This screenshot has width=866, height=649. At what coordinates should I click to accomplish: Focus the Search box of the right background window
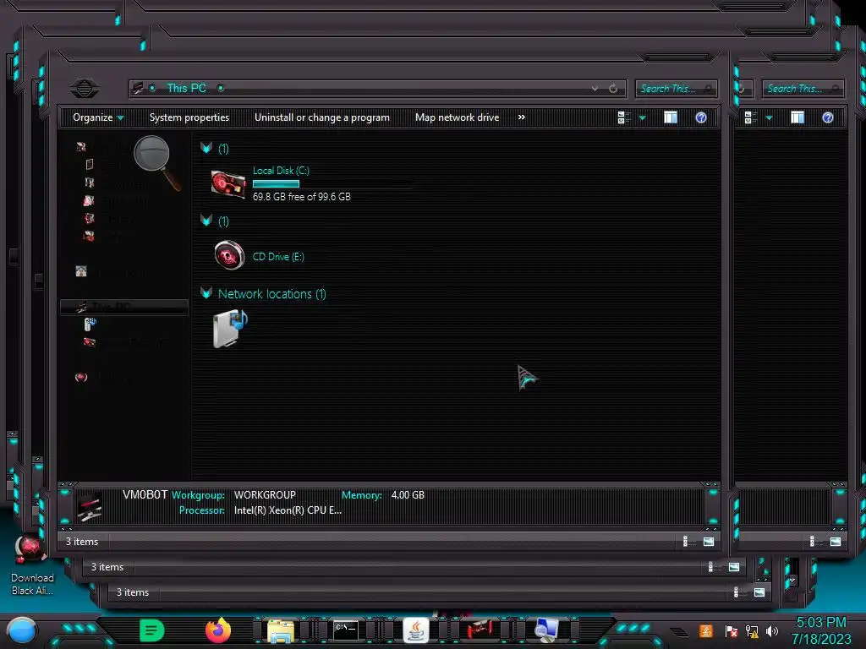tap(803, 88)
